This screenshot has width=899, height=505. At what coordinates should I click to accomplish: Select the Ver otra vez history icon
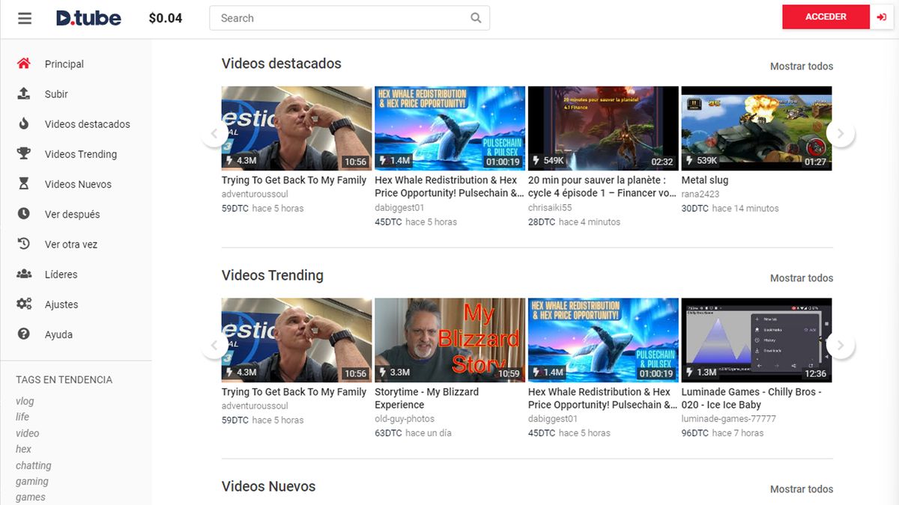click(x=25, y=244)
